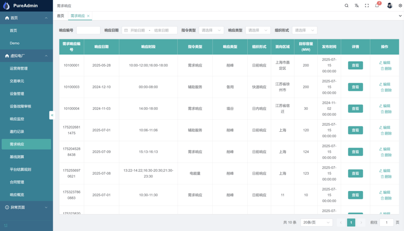Click 查看 for response 10100001
Screen dimensions: 404x231
click(x=355, y=66)
